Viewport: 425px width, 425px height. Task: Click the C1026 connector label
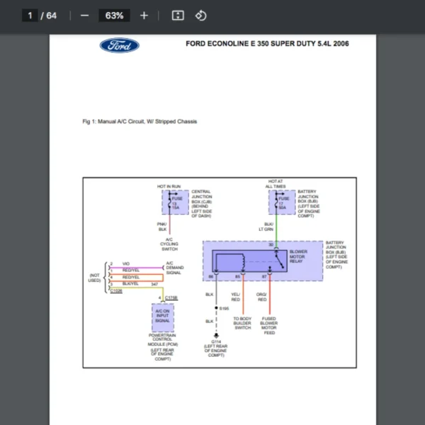tap(116, 290)
